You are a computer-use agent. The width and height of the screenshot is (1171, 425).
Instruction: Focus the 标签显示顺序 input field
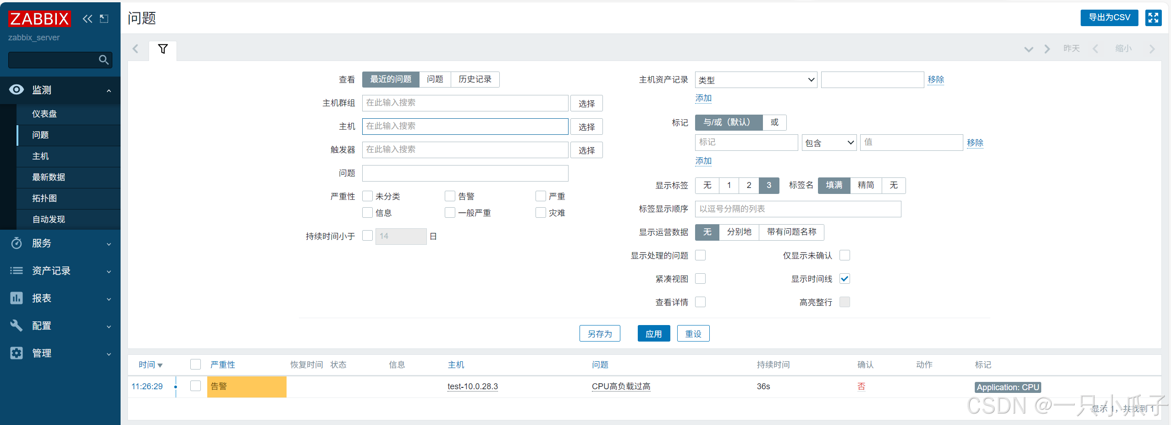click(798, 209)
